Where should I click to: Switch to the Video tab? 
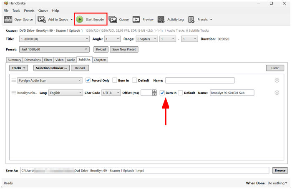click(x=59, y=60)
